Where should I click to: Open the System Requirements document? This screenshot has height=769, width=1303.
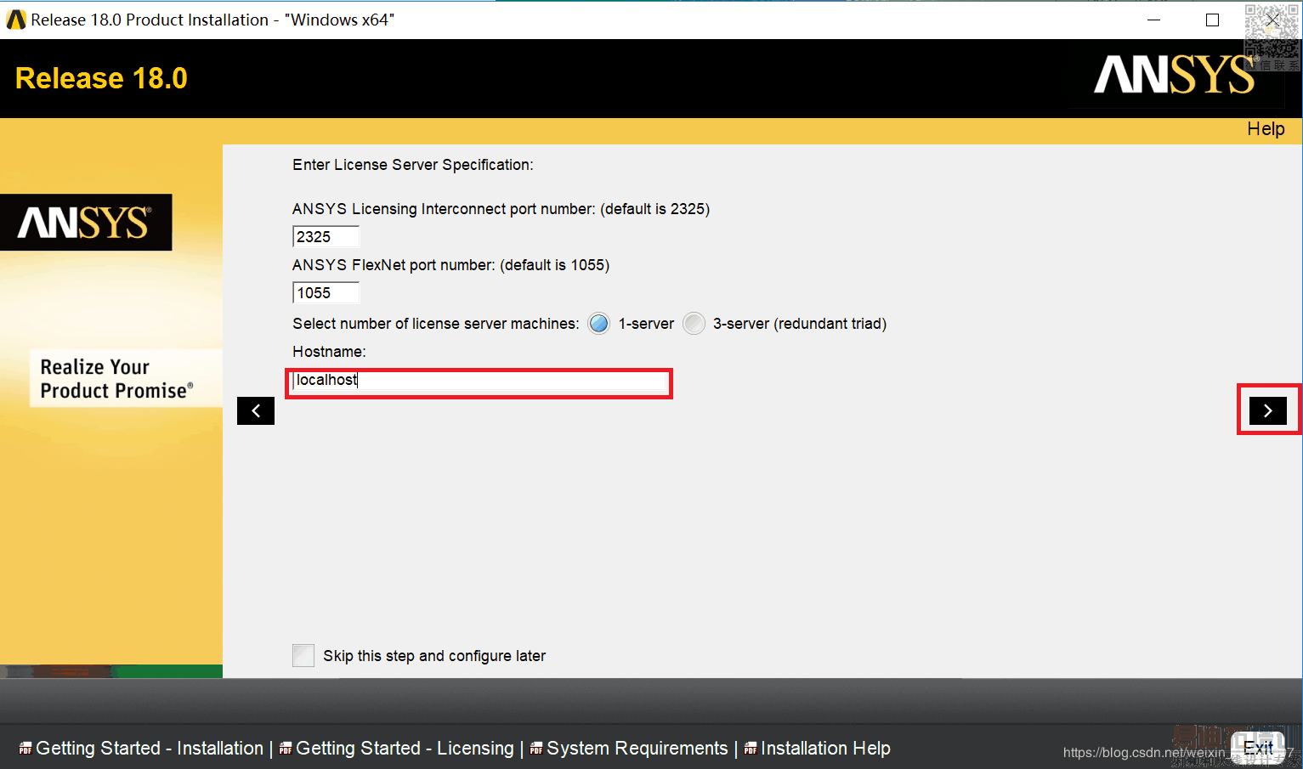tap(637, 749)
